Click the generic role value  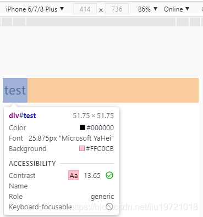click(102, 197)
